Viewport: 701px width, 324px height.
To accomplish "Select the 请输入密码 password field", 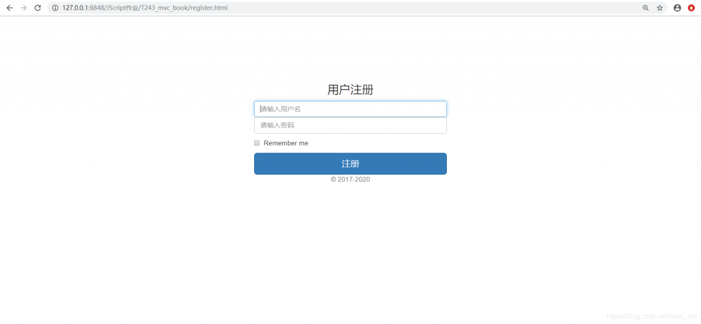I will pyautogui.click(x=350, y=125).
